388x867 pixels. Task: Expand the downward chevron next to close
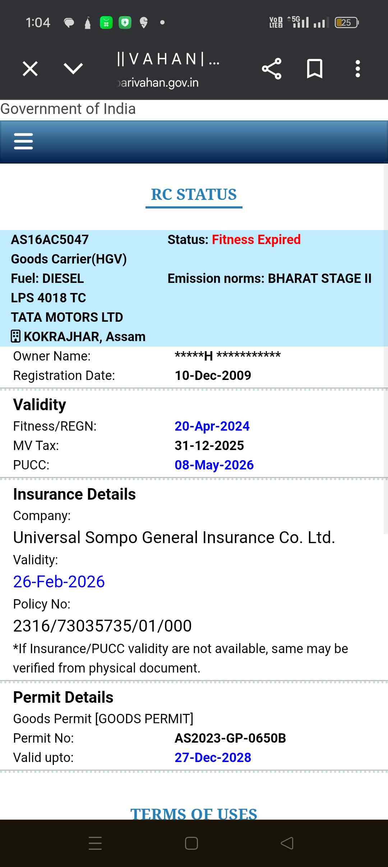click(x=73, y=68)
